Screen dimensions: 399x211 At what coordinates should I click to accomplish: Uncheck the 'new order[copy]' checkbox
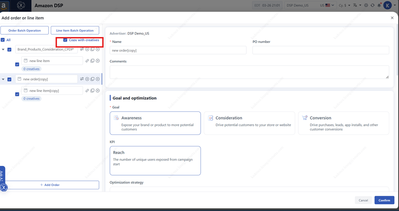[x=9, y=79]
